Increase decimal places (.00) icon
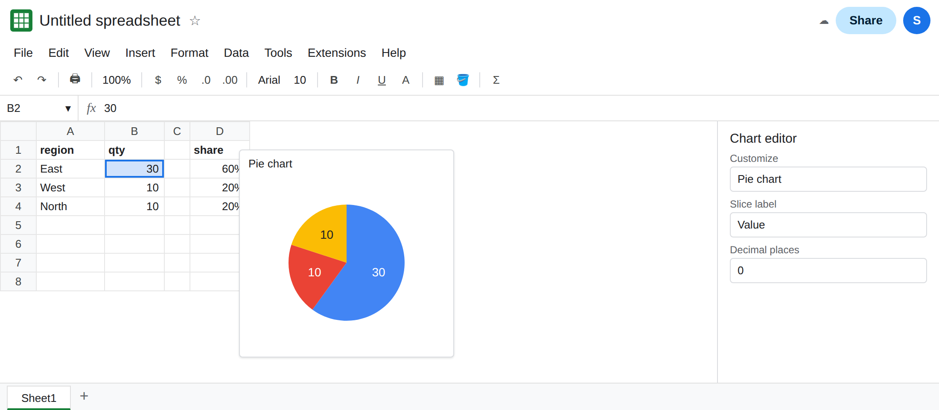The width and height of the screenshot is (939, 410). [230, 80]
